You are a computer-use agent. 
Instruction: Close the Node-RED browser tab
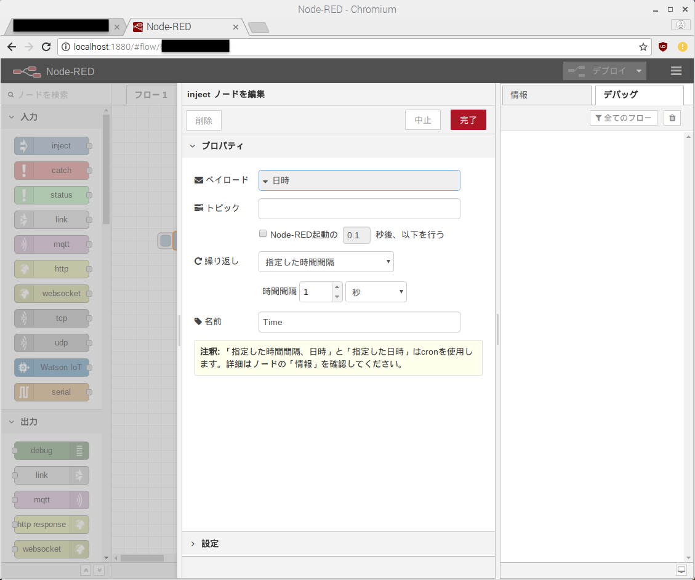tap(236, 27)
